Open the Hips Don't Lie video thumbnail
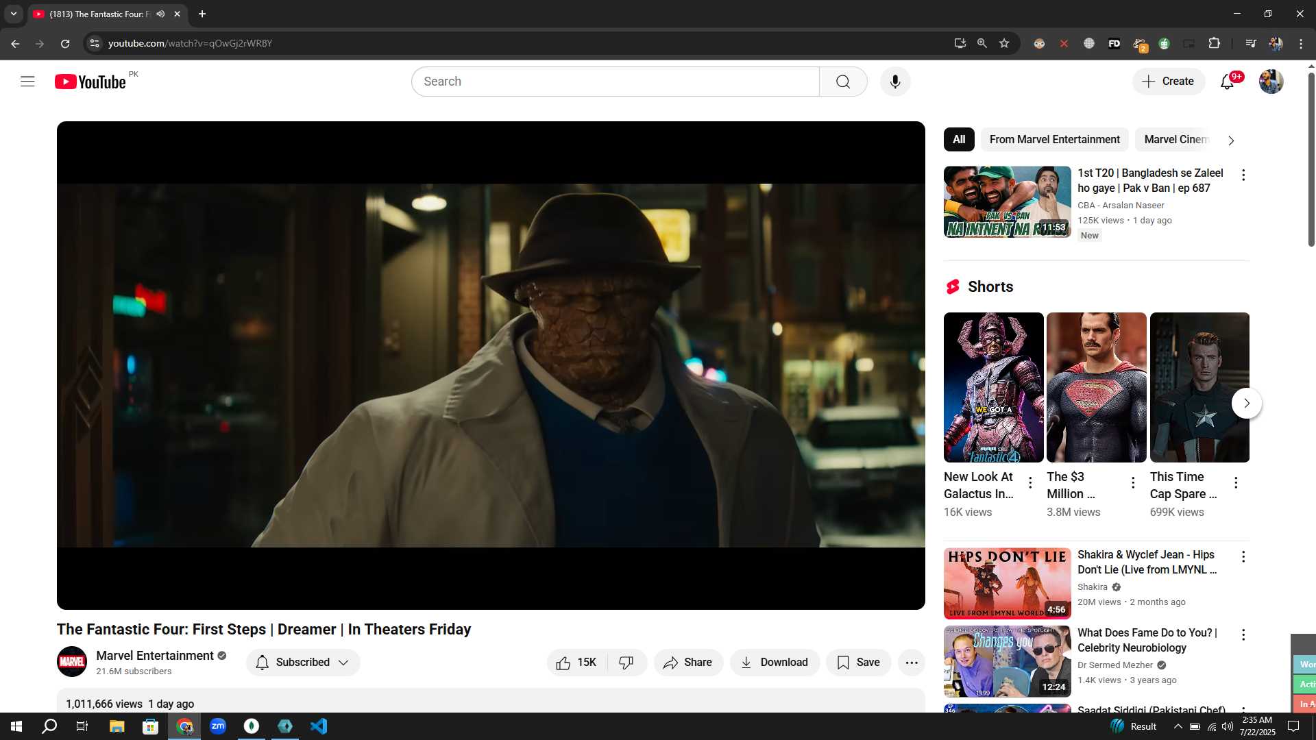 point(1007,583)
